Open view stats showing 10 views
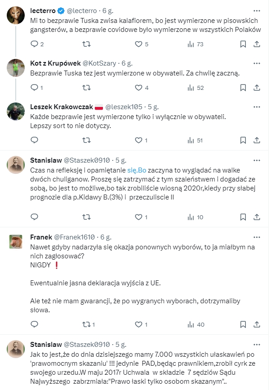Viewport: 271px width, 390px height. pos(195,217)
